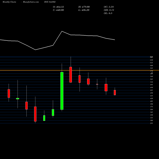
Task: Click the low value 'L: 436.20'
Action: click(84, 10)
